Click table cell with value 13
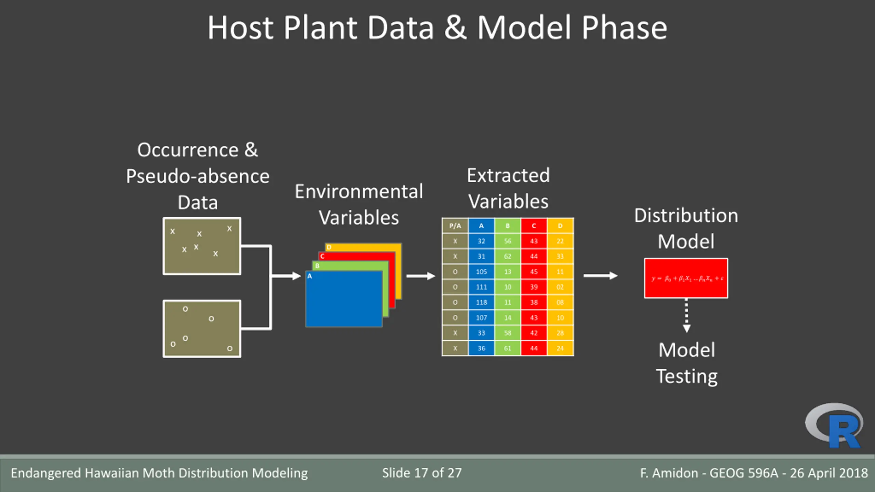Image resolution: width=875 pixels, height=492 pixels. [508, 272]
